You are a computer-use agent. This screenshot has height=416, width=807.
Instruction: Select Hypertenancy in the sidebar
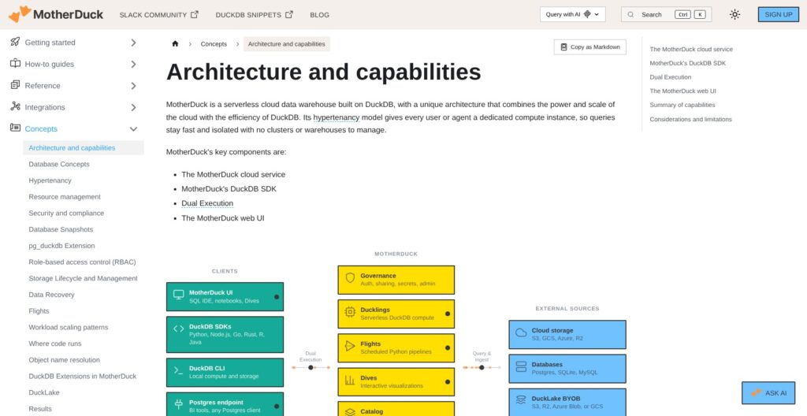click(50, 180)
